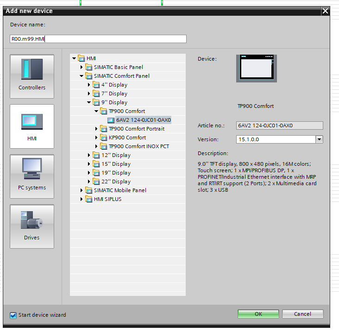
Task: Expand the SIMATIC Mobile Panel node
Action: tap(82, 190)
